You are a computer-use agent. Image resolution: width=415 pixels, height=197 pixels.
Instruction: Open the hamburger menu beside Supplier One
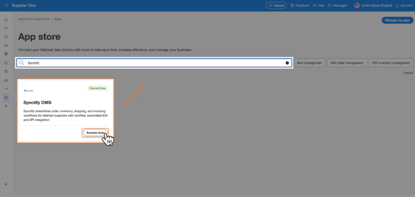point(6,5)
